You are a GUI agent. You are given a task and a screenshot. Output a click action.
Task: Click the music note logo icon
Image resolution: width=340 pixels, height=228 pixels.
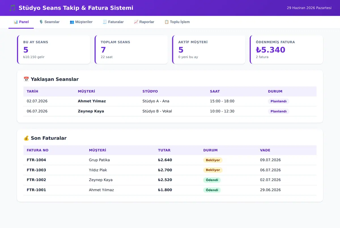point(12,8)
